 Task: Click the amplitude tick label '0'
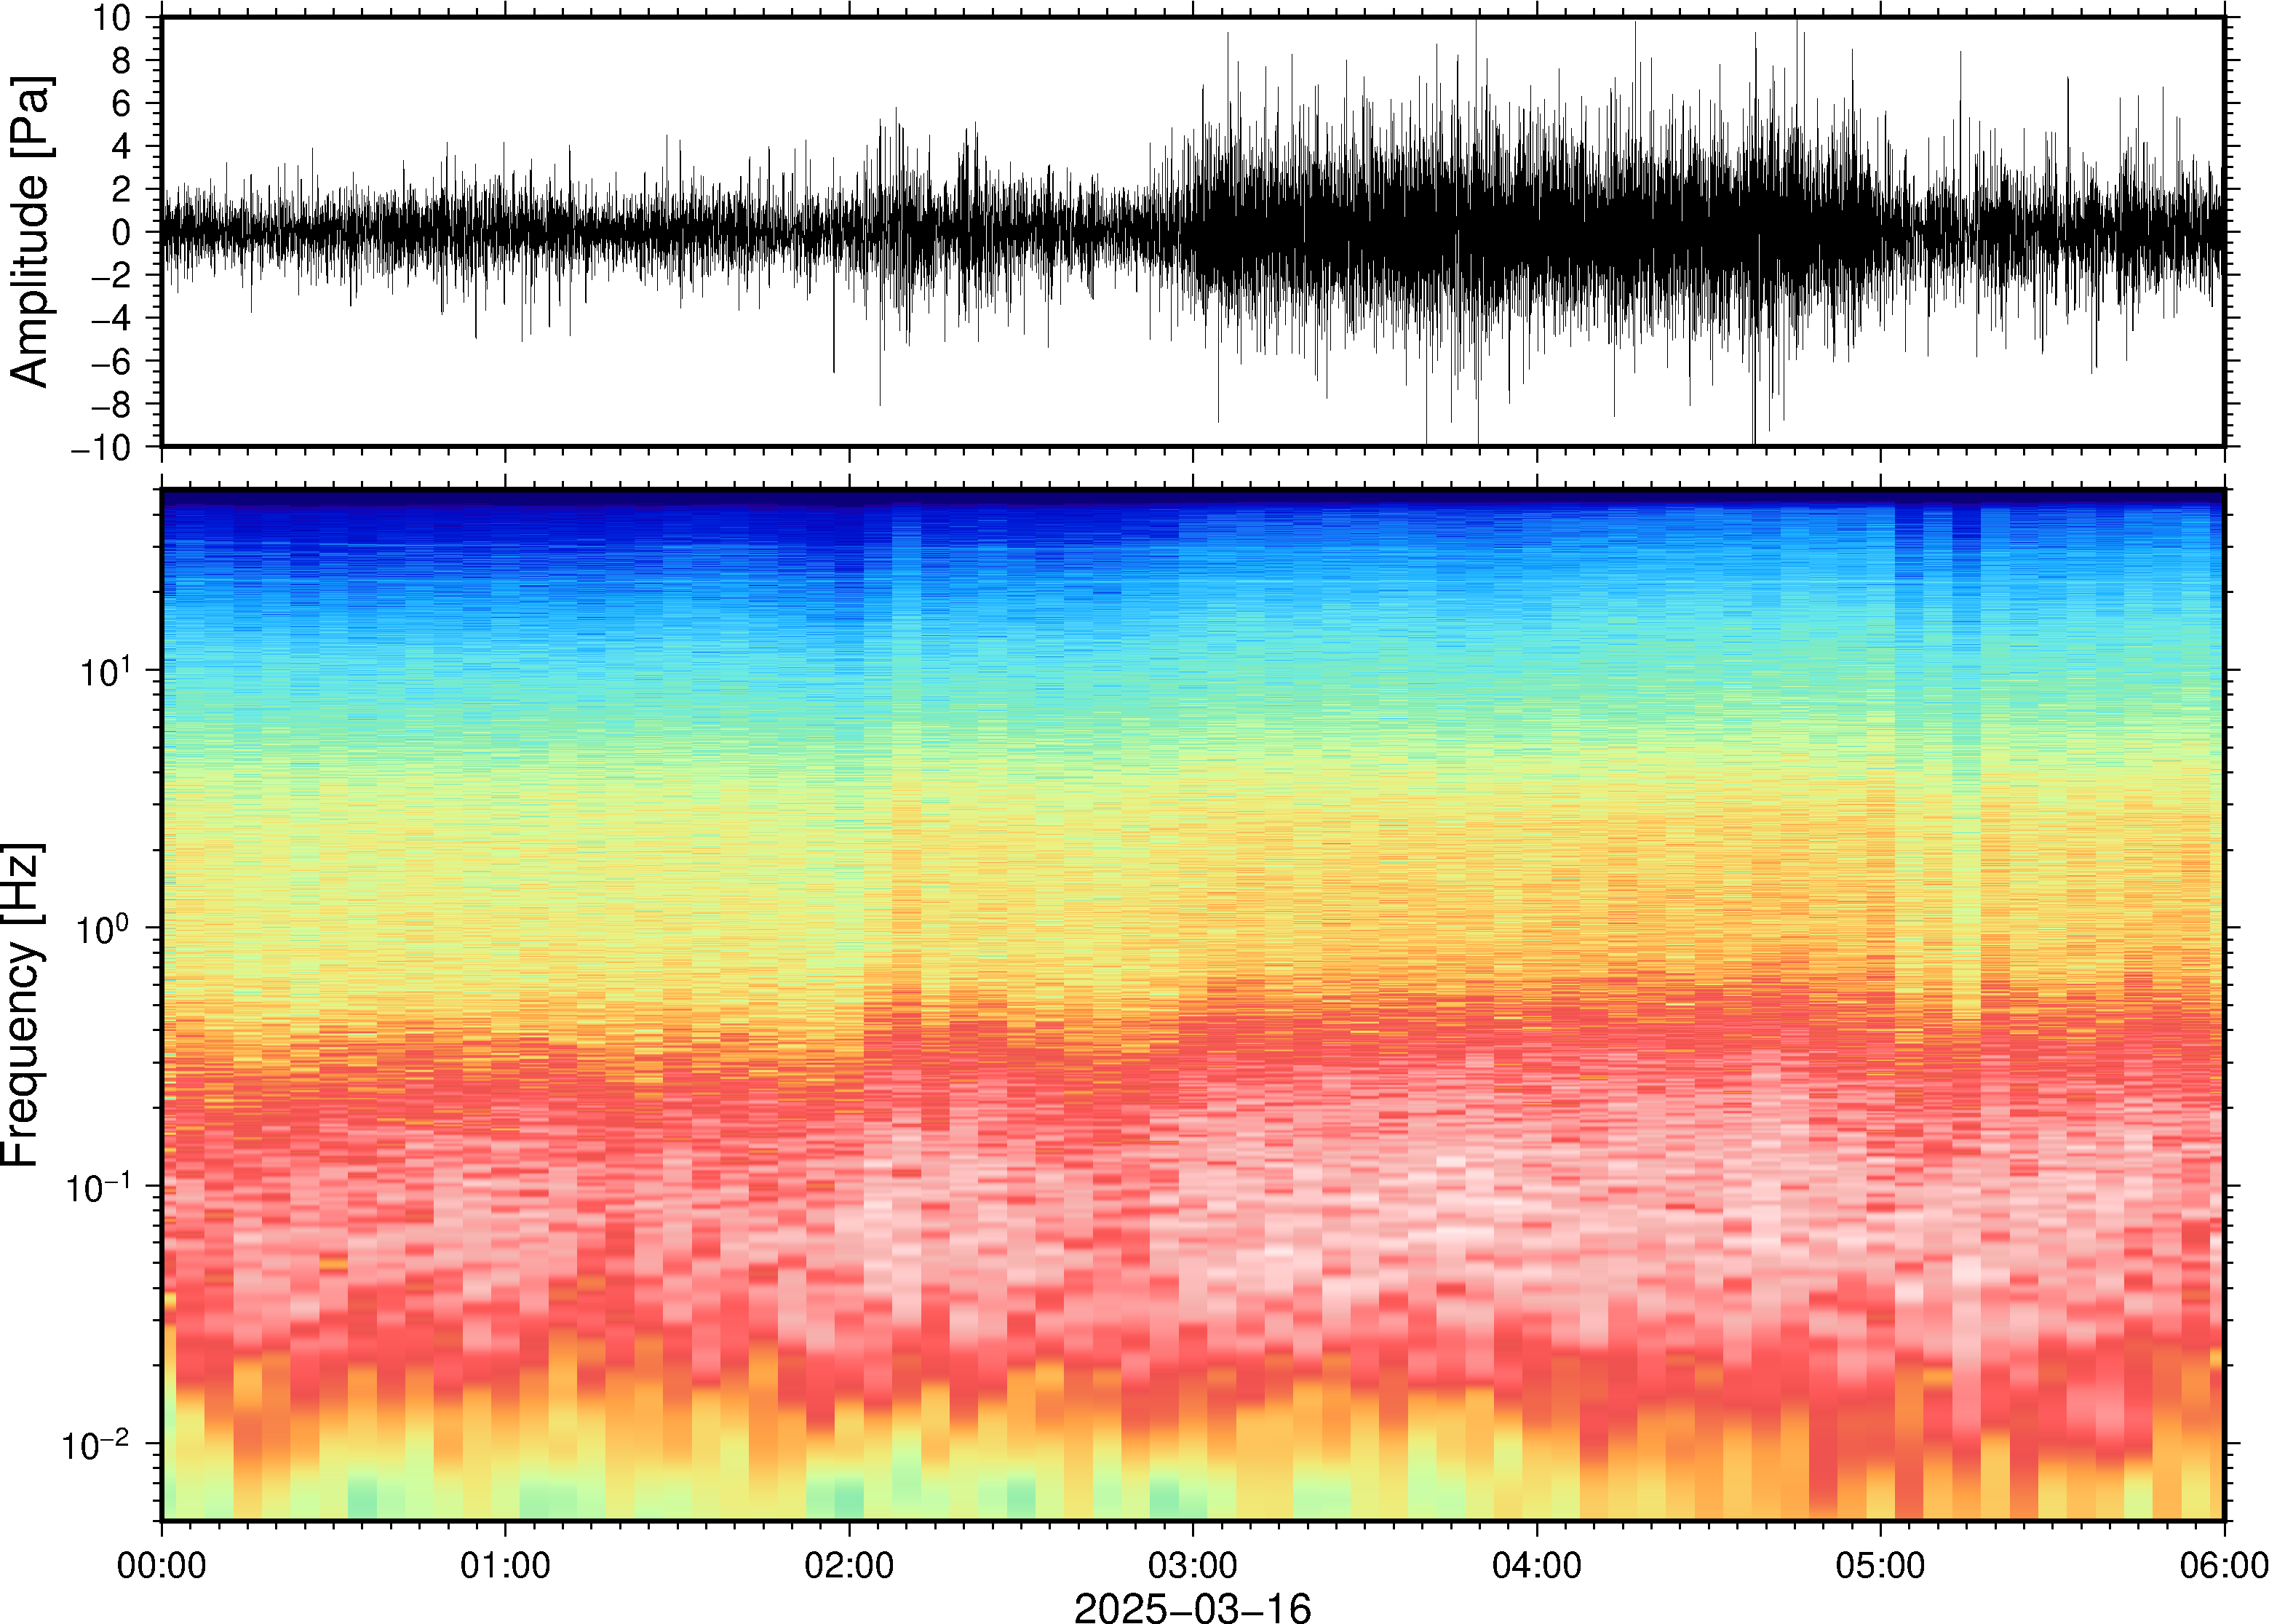click(x=122, y=233)
